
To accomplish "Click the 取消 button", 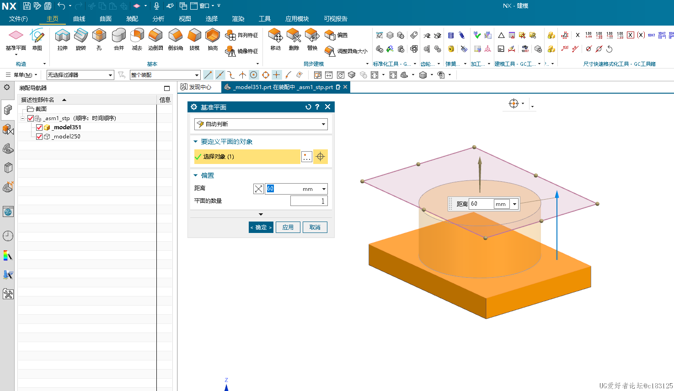I will 315,227.
